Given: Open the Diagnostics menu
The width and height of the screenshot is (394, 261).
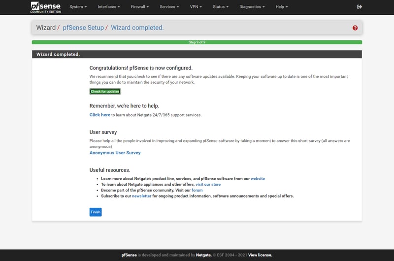Looking at the screenshot, I should pos(252,7).
